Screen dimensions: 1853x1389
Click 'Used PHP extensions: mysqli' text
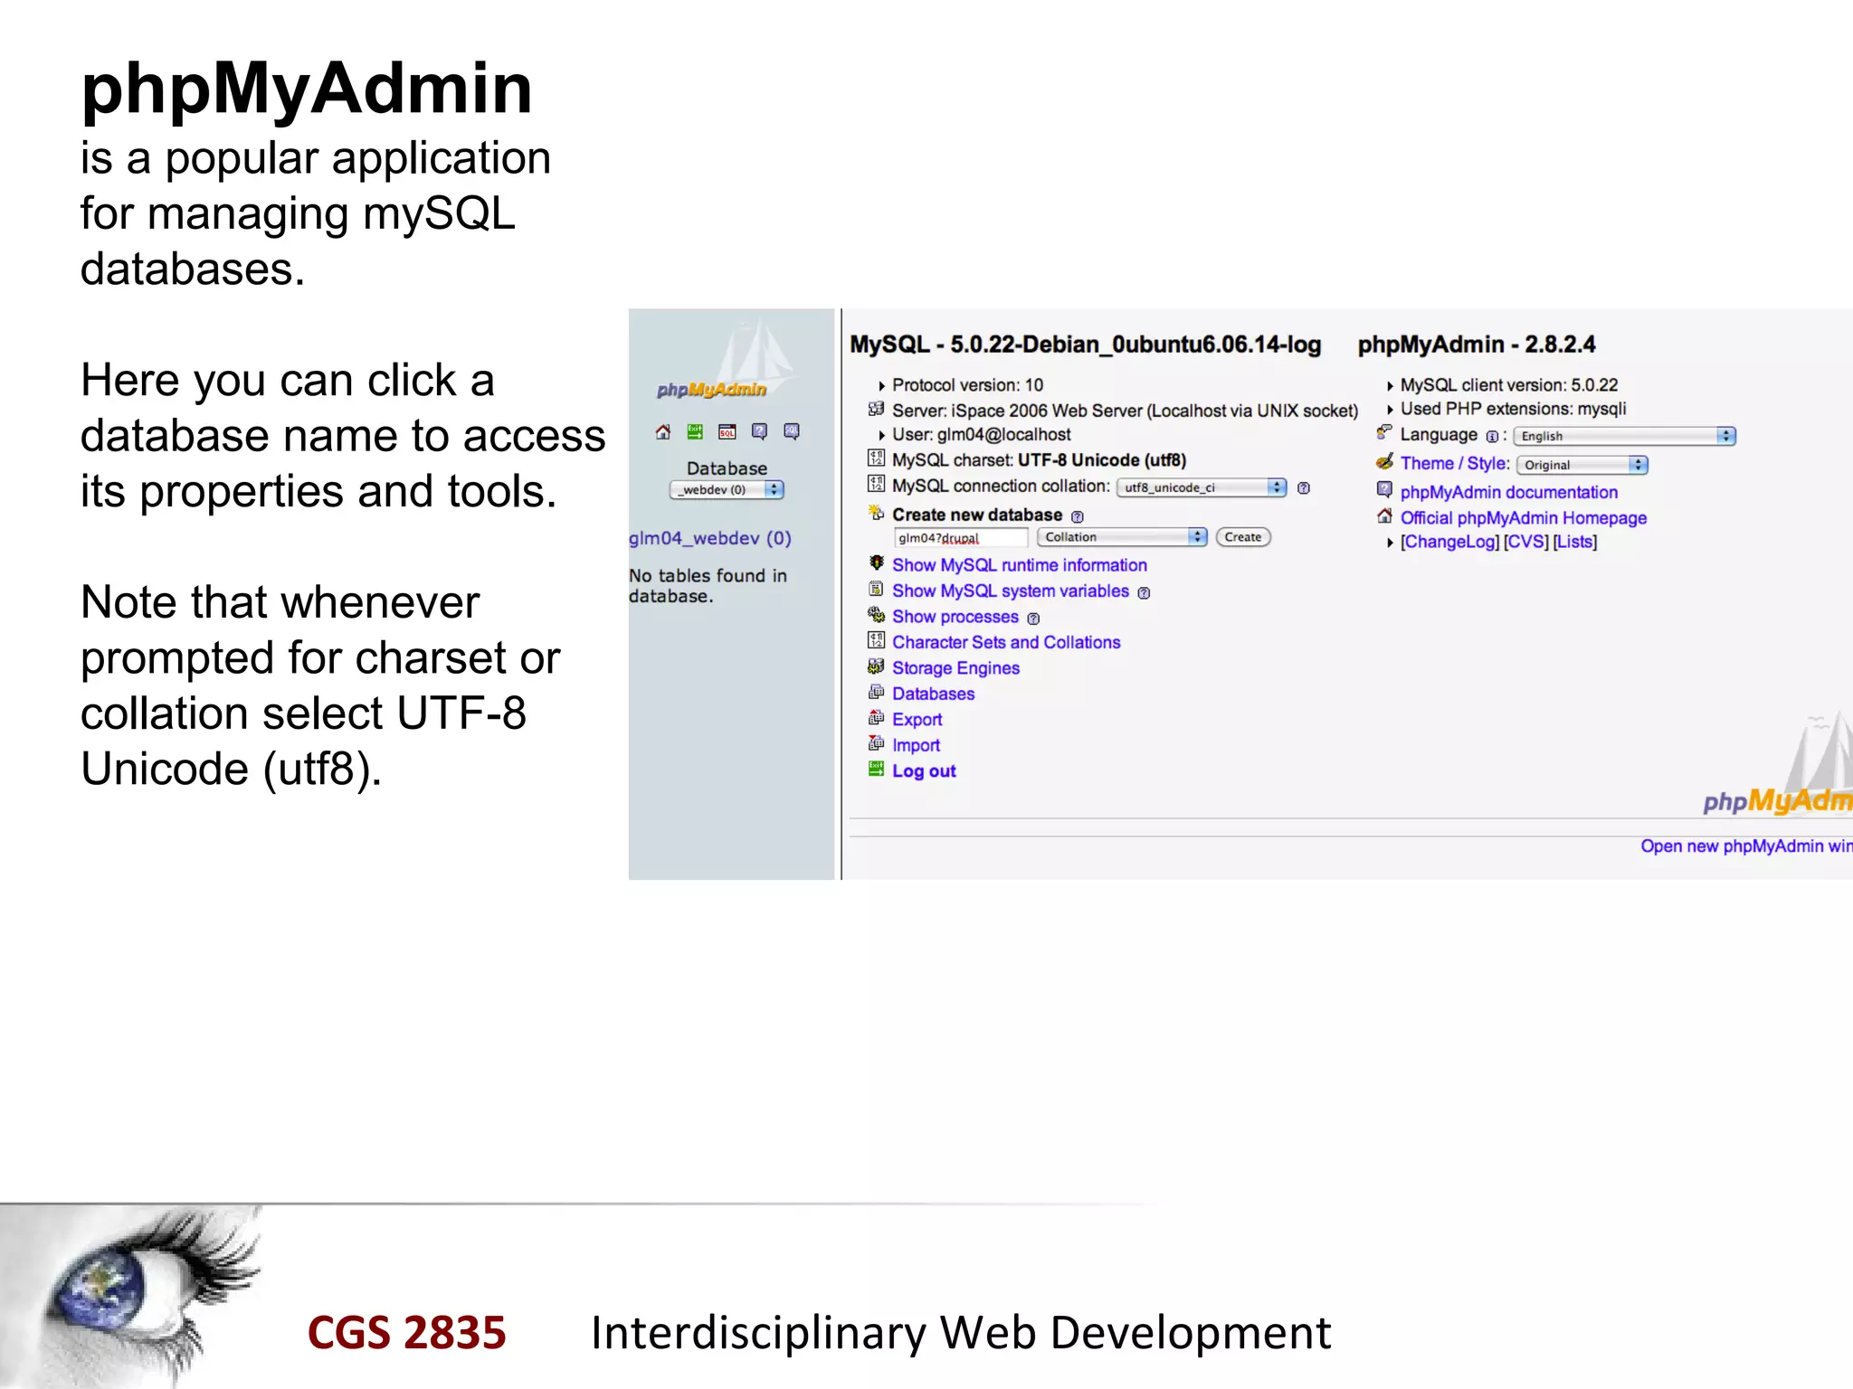coord(1513,410)
